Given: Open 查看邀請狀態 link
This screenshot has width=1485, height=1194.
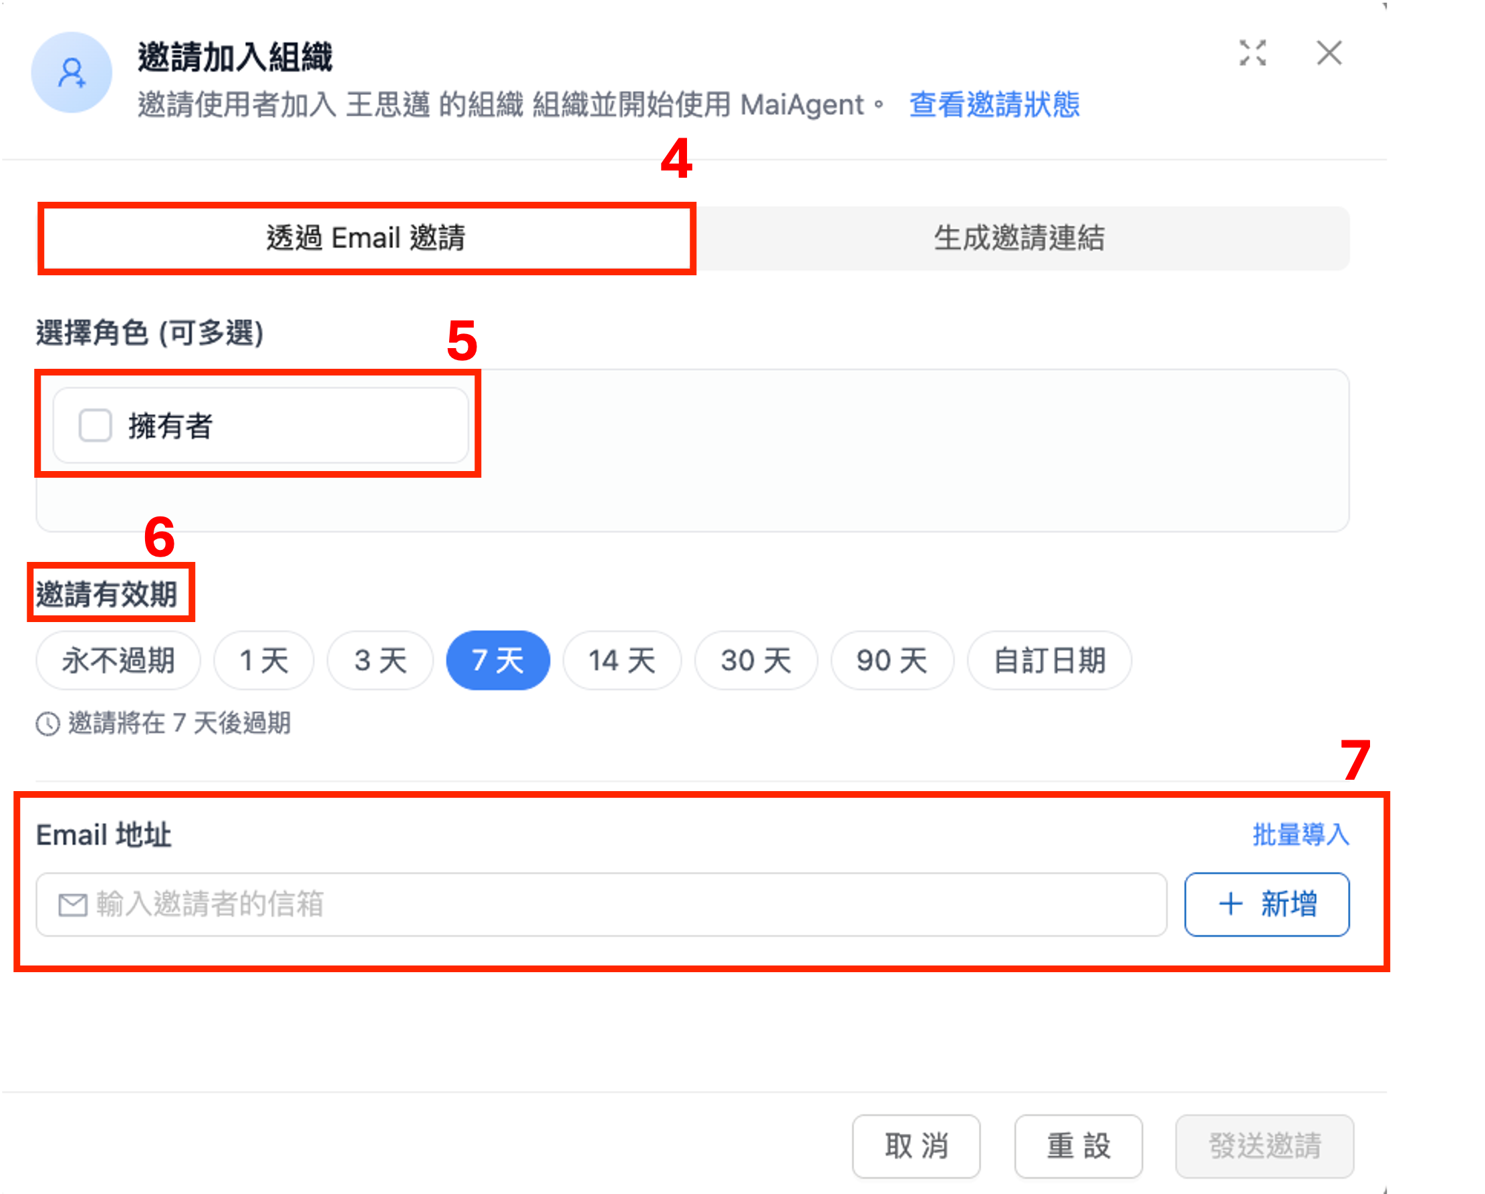Looking at the screenshot, I should [994, 106].
